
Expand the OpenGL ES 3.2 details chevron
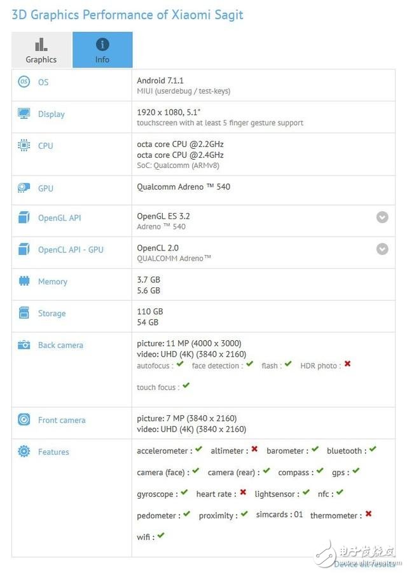pos(382,217)
